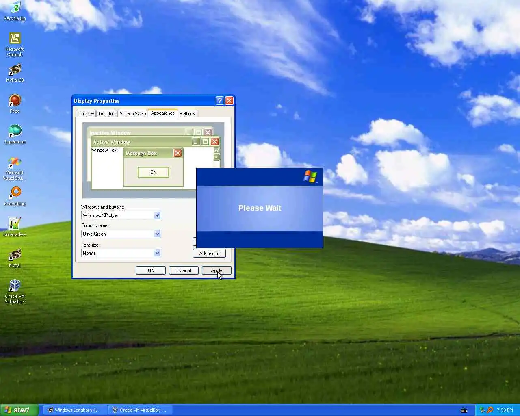The width and height of the screenshot is (520, 416).
Task: Click the Everything magnifier tray icon
Action: [x=490, y=410]
